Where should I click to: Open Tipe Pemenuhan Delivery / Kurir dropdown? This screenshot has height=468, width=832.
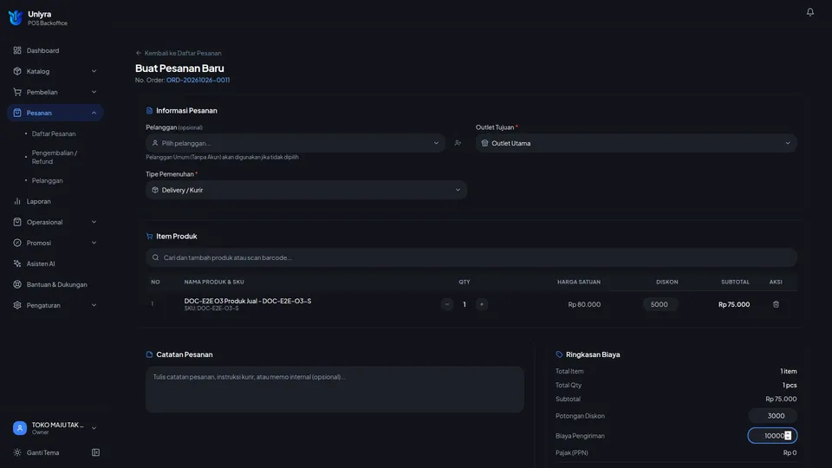306,190
